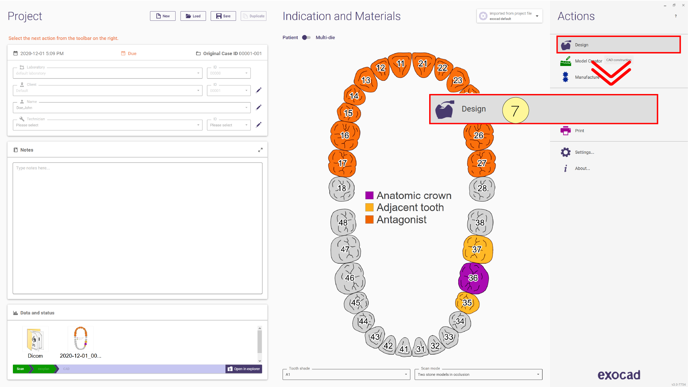Open the Scan mode dropdown
Screen dimensions: 688x387
[x=478, y=374]
